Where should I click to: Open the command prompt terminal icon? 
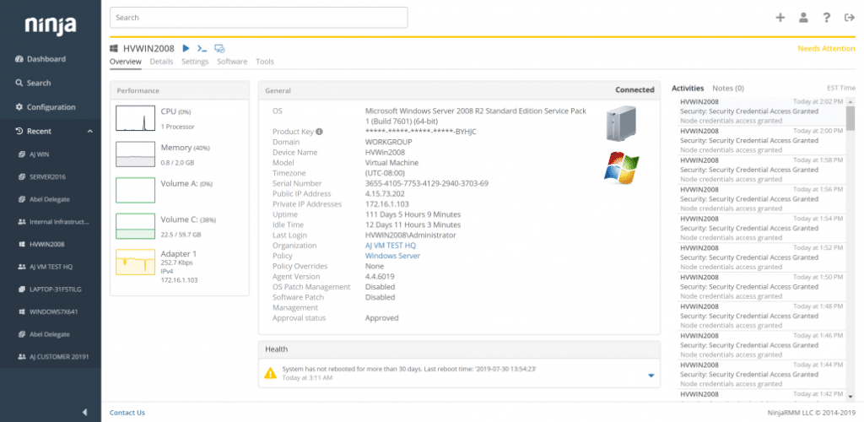tap(202, 48)
